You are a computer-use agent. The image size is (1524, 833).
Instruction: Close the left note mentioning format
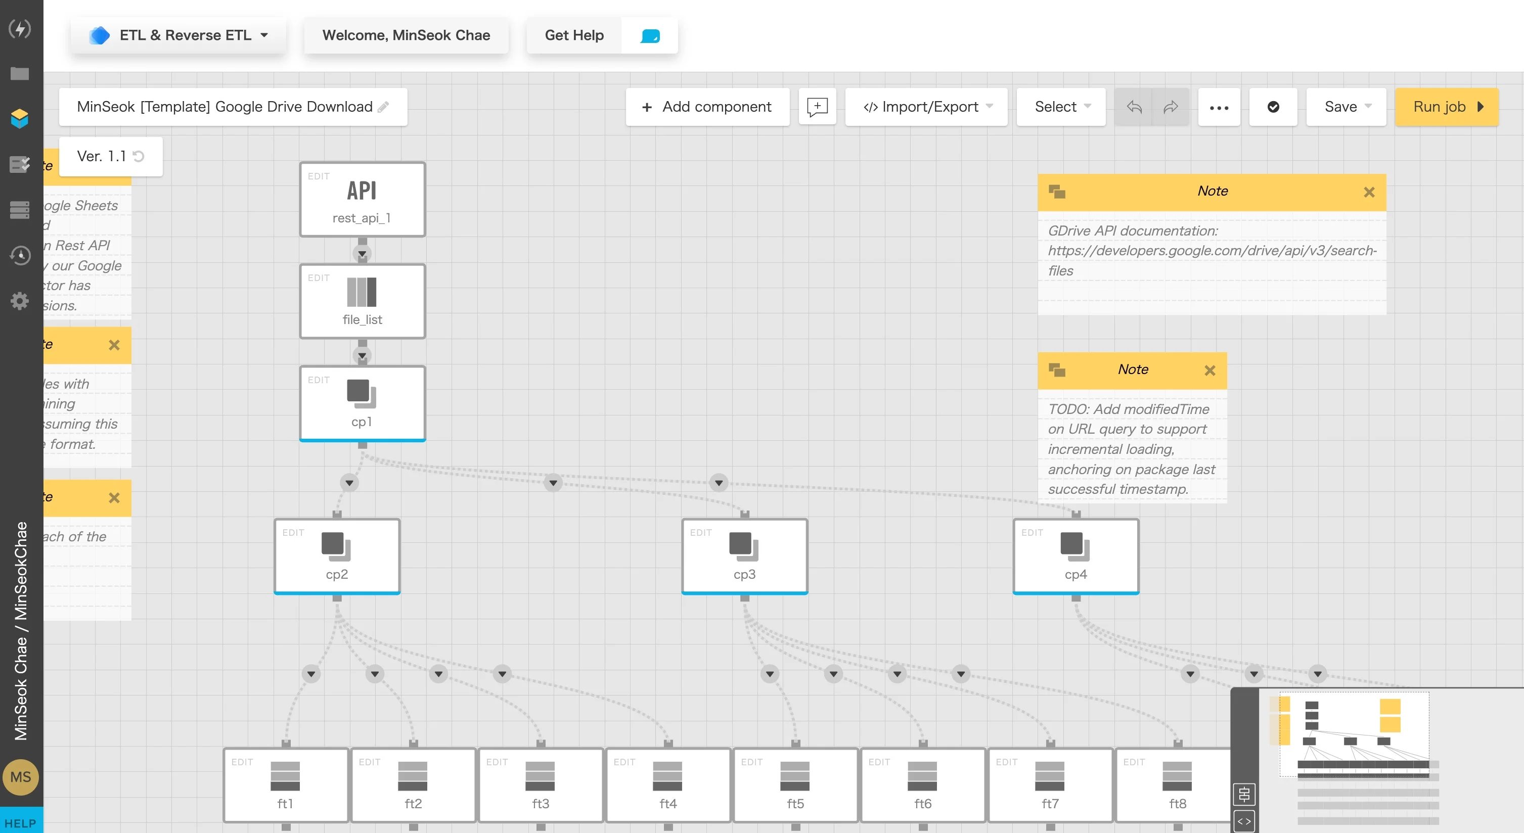point(114,345)
